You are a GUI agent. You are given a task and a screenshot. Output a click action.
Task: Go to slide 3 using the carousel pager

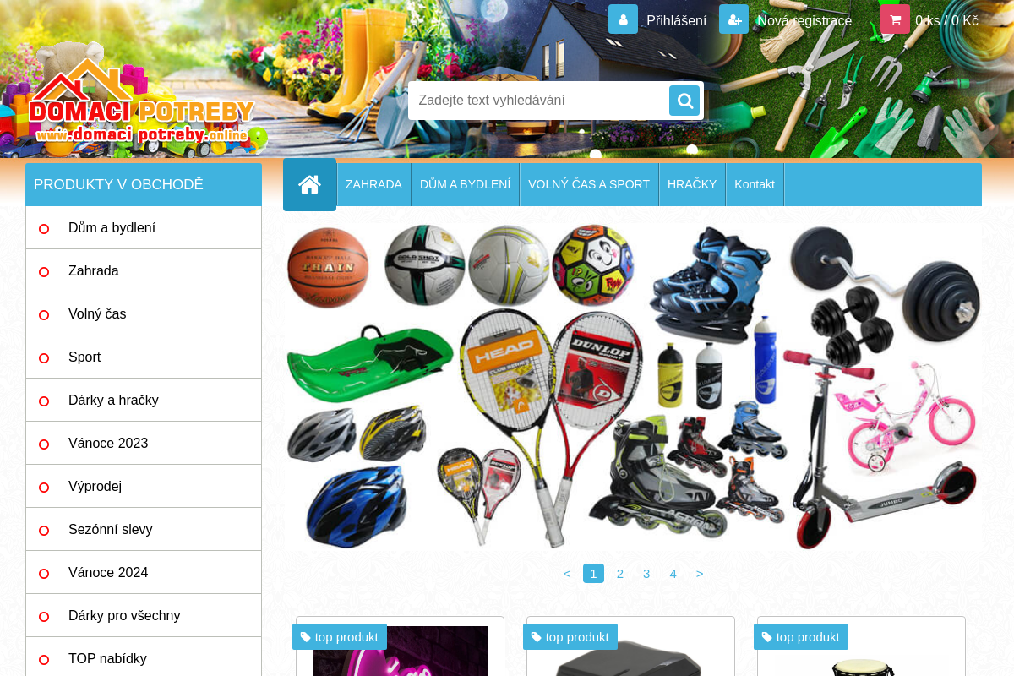click(x=646, y=573)
